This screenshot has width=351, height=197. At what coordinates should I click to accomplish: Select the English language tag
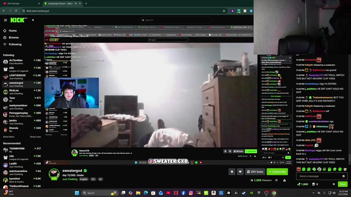pyautogui.click(x=84, y=179)
